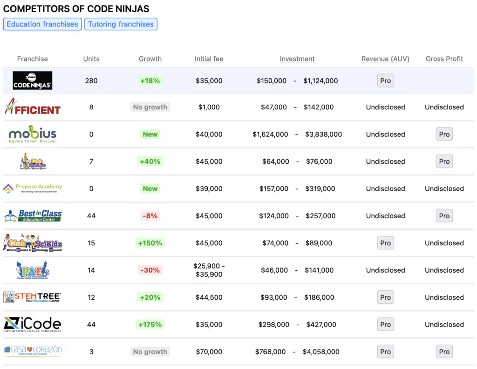The height and width of the screenshot is (369, 477).
Task: Click the New badge in the Mobius row
Action: coord(150,134)
